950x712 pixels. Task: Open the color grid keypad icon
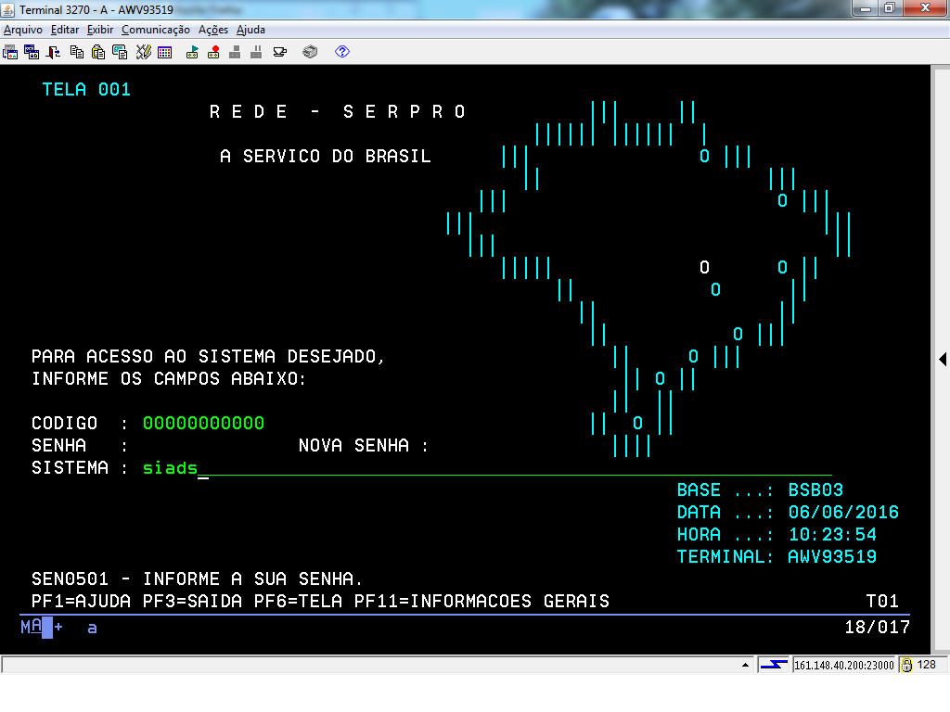pyautogui.click(x=165, y=52)
